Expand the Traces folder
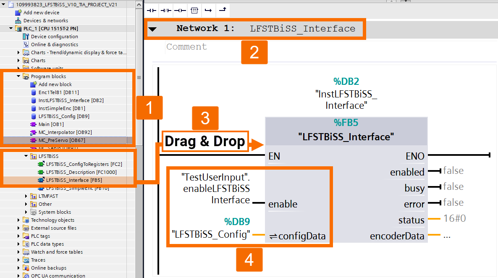The width and height of the screenshot is (498, 278). click(18, 260)
